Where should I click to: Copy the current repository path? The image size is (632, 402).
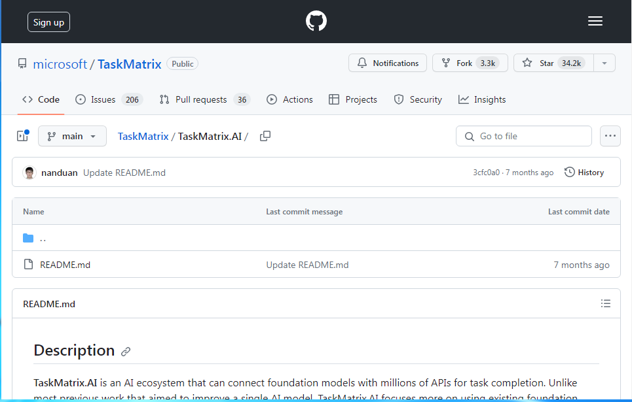(265, 136)
